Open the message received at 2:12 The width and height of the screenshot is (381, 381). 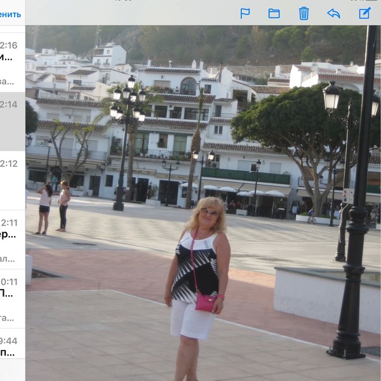click(11, 181)
